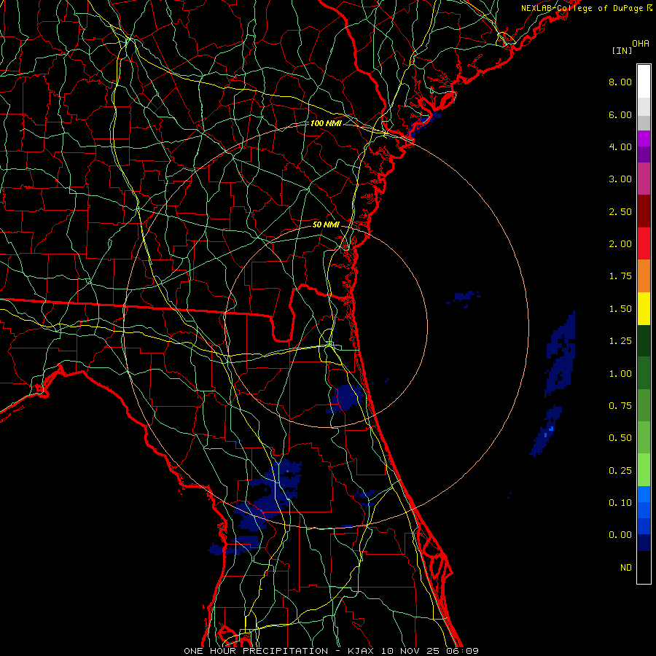
Task: Select the 1.25 legend value
Action: pyautogui.click(x=620, y=341)
